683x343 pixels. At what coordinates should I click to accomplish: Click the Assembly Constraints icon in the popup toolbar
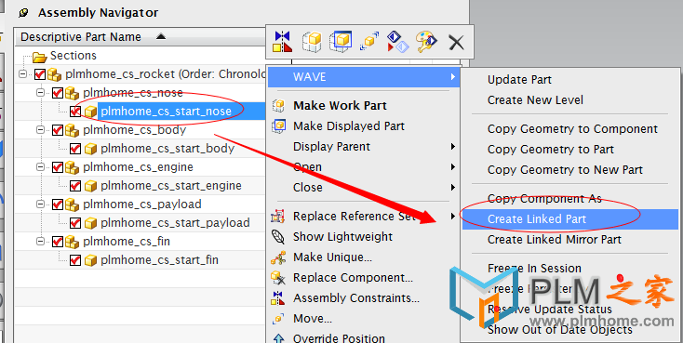[283, 42]
